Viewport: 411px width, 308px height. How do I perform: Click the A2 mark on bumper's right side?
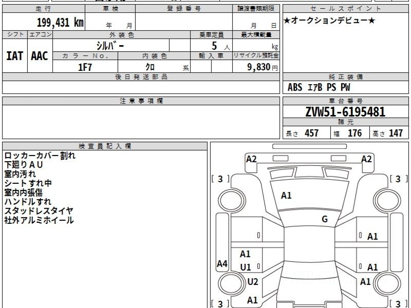point(366,159)
